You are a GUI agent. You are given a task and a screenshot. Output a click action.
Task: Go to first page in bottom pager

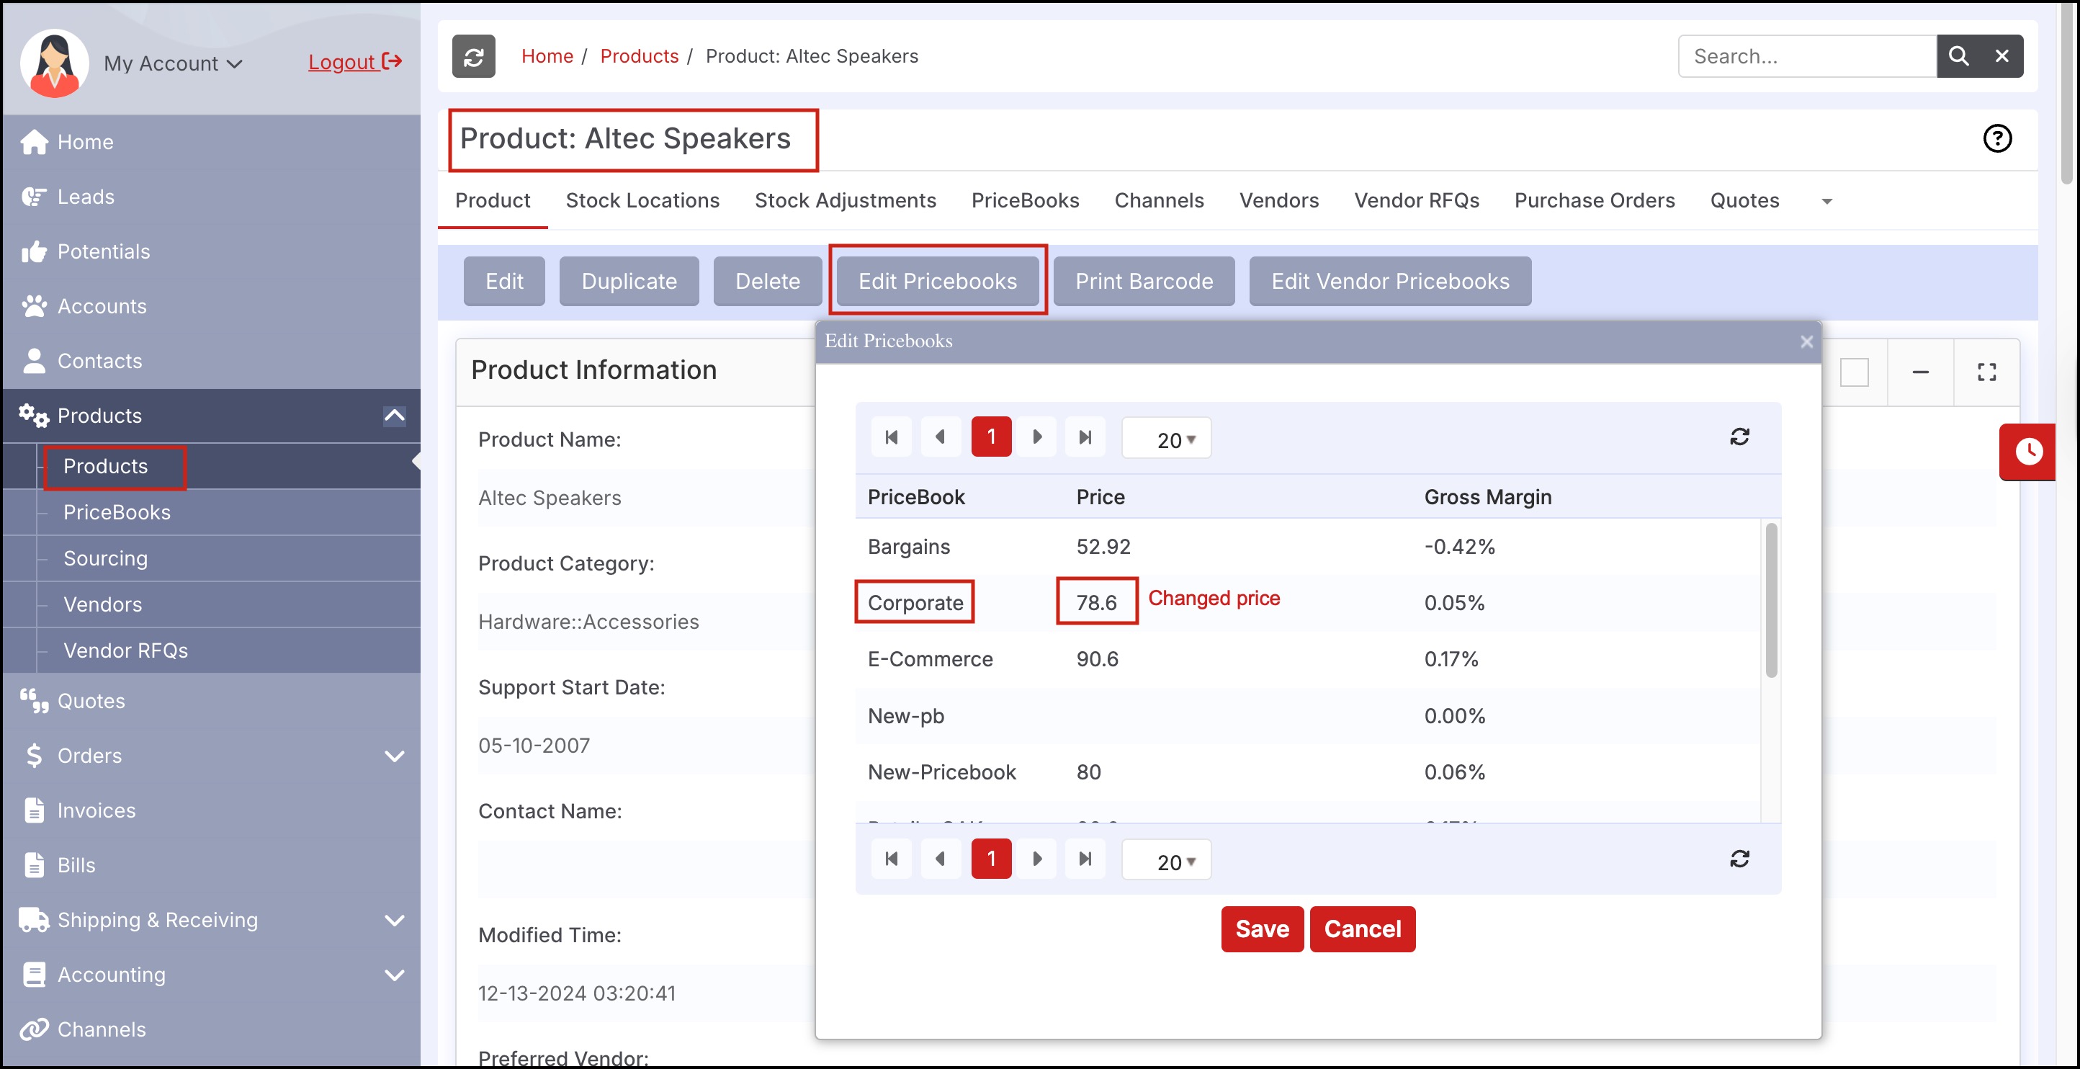[892, 859]
